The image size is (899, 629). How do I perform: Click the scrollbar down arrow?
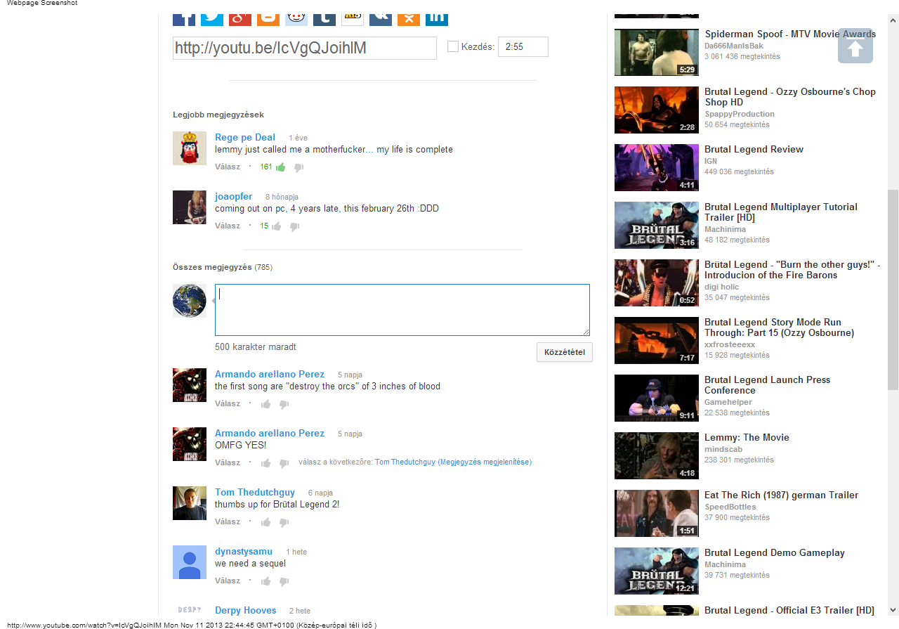(893, 610)
